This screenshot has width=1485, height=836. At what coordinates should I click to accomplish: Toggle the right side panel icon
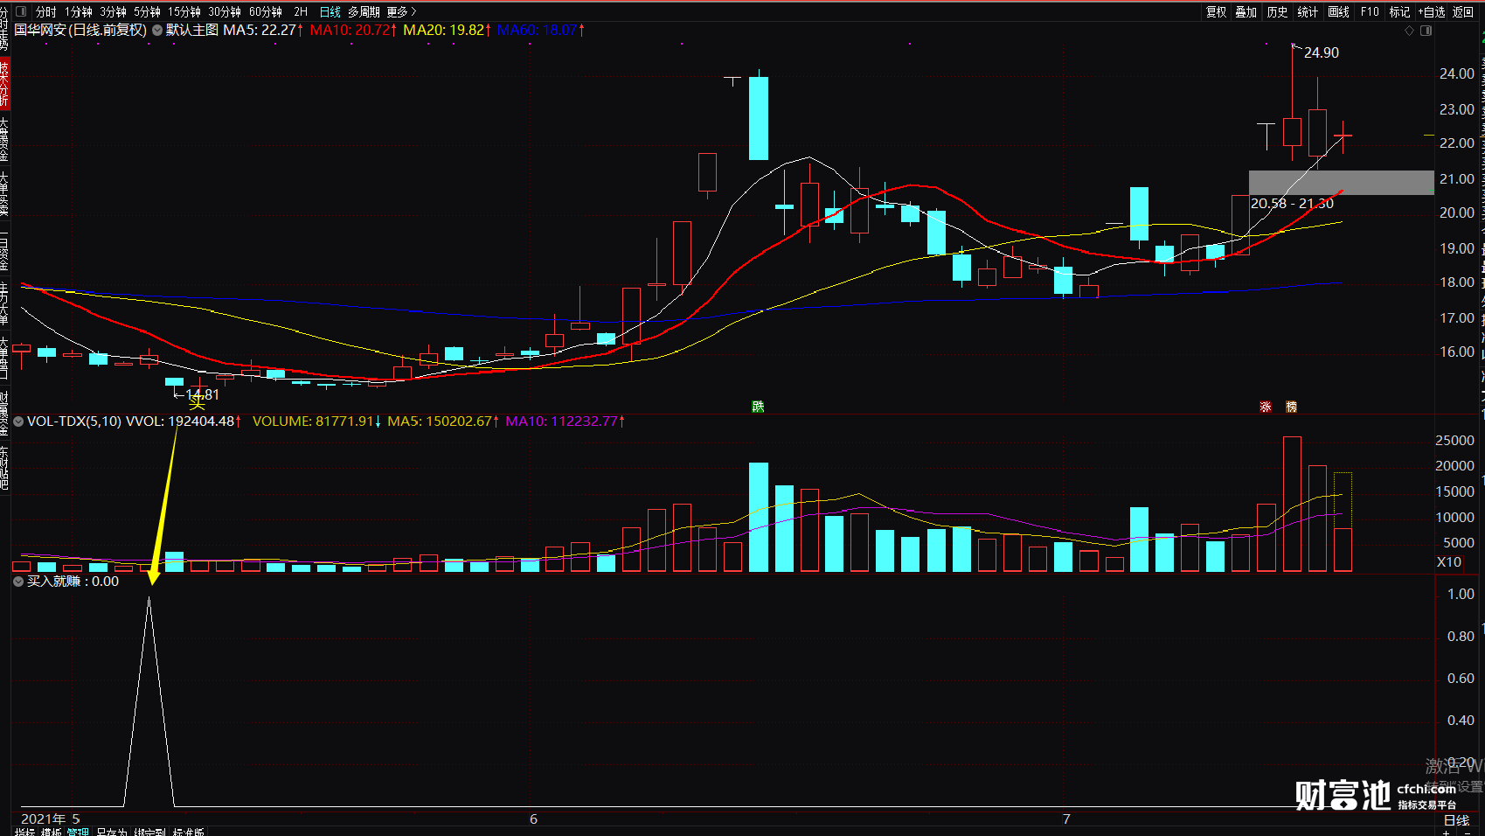tap(1426, 31)
